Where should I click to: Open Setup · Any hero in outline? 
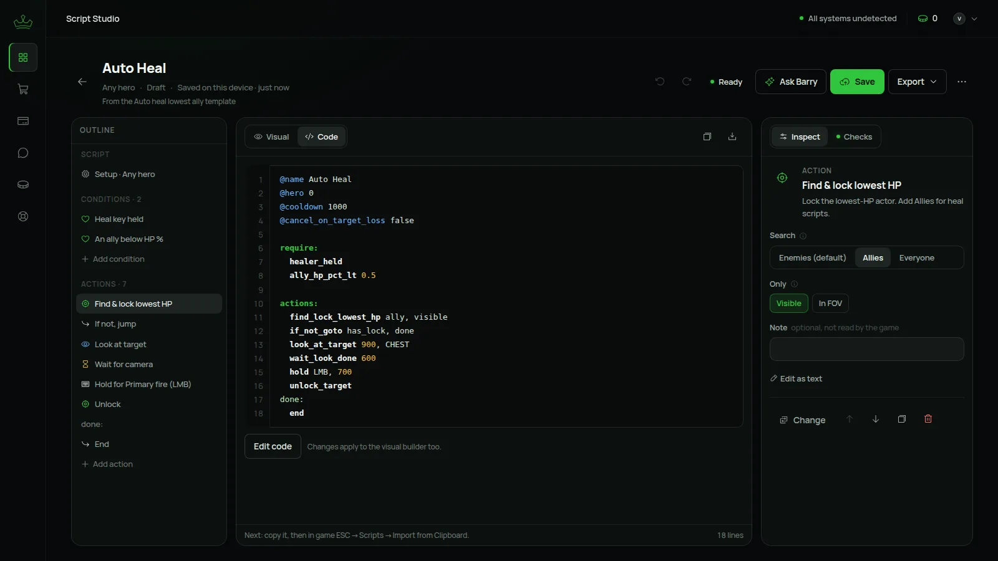coord(149,174)
